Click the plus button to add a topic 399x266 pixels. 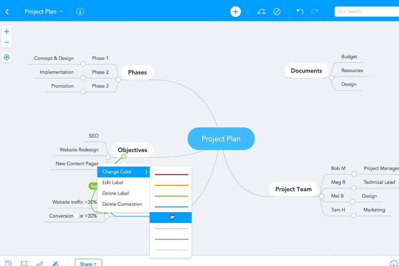click(236, 12)
